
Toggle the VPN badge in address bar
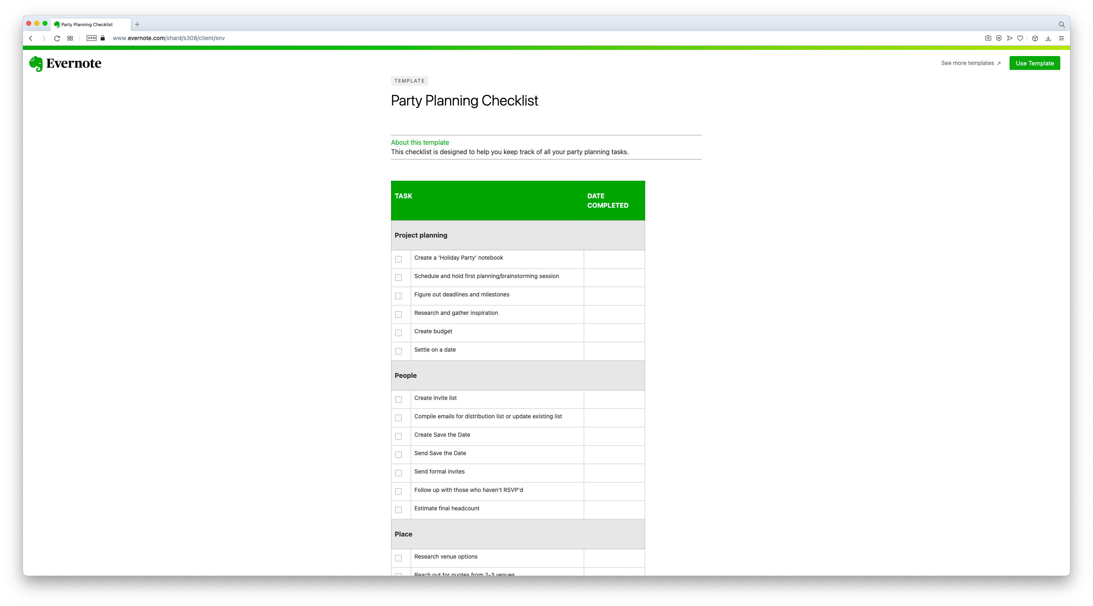pos(91,38)
